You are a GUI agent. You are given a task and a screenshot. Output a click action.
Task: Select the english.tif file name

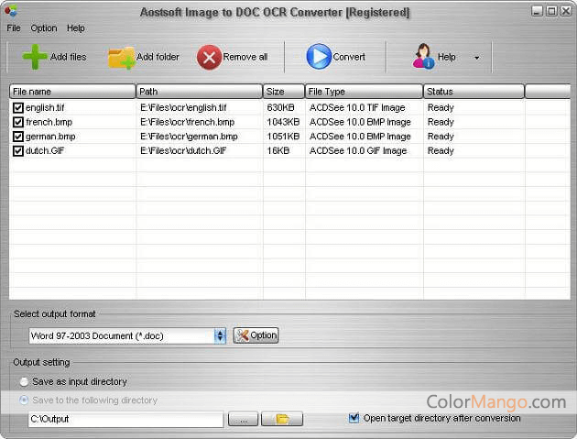pos(45,107)
